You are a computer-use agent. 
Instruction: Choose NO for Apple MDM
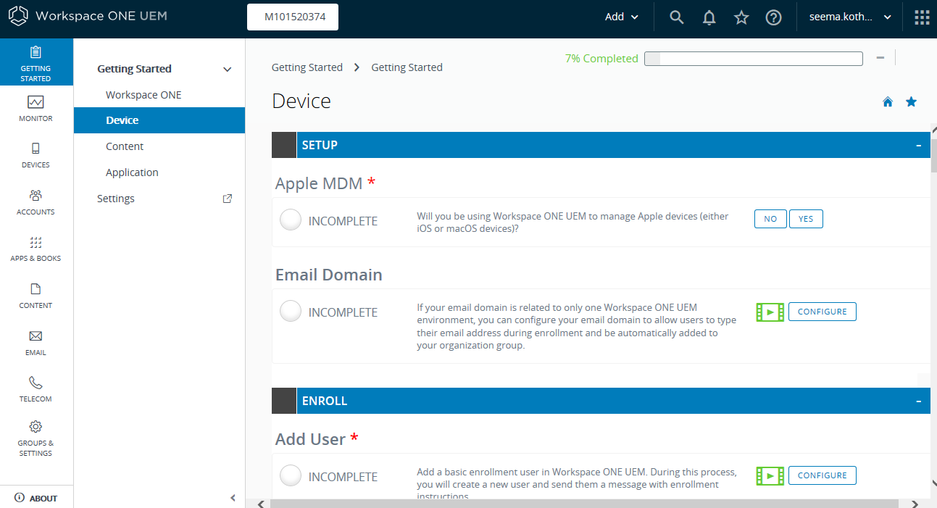(770, 219)
